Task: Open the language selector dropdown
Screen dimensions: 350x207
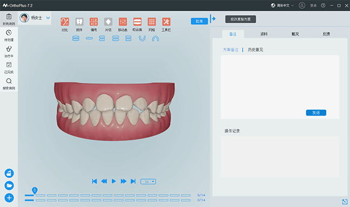Action: point(282,5)
